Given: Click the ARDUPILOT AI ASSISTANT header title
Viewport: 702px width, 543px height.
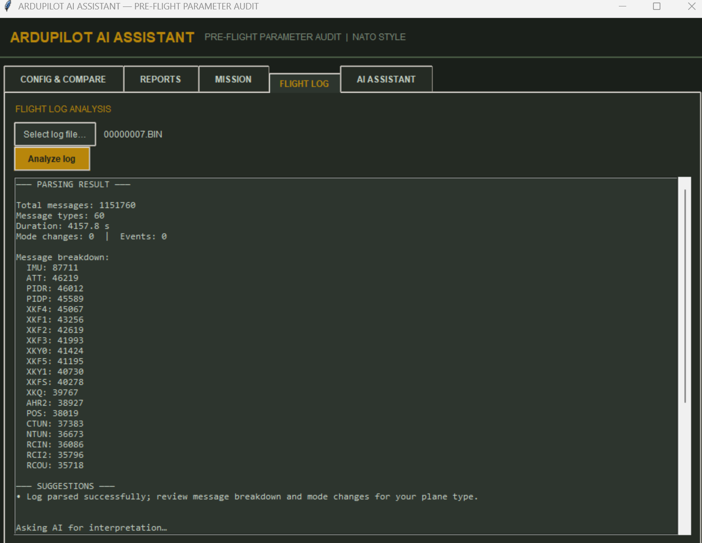Looking at the screenshot, I should click(x=102, y=37).
